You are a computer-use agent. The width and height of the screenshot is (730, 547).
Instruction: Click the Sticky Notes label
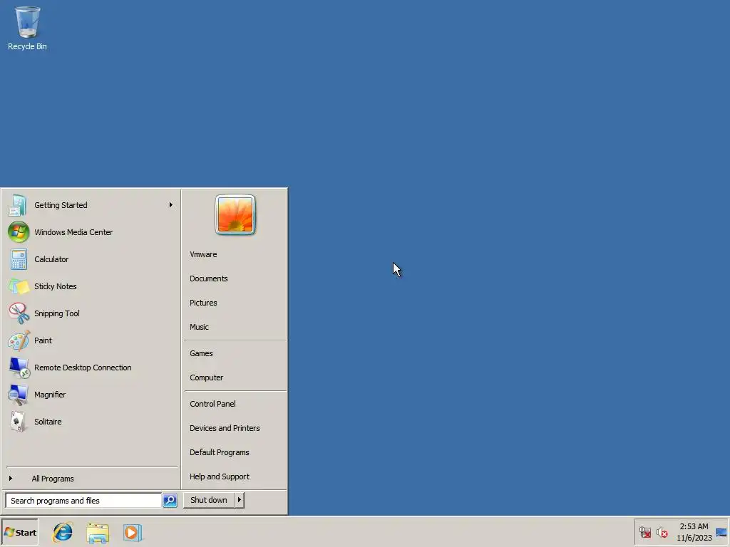tap(56, 286)
